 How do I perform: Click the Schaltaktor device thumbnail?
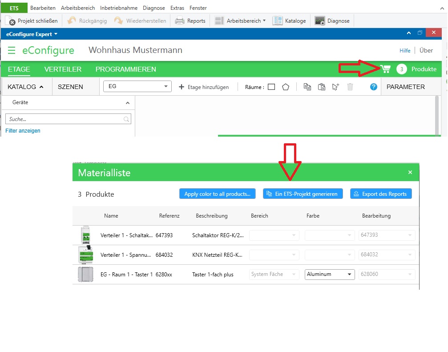click(86, 235)
